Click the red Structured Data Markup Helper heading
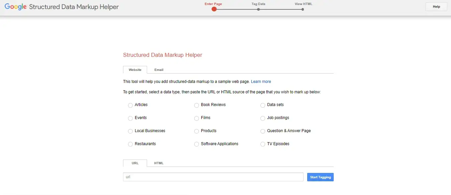Image resolution: width=451 pixels, height=195 pixels. [x=162, y=55]
